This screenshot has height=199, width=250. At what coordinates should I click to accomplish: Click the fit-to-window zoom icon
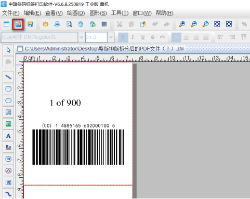tap(217, 24)
